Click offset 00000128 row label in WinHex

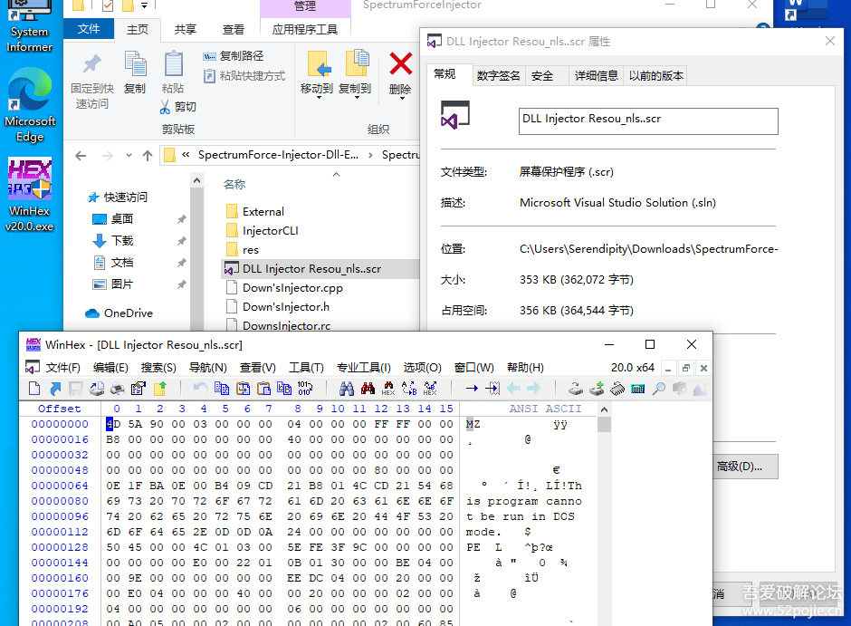pos(59,547)
